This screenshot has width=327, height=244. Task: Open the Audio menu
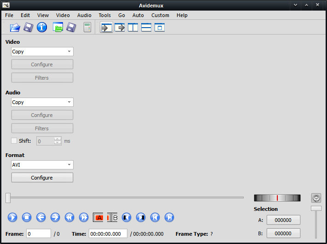[x=84, y=15]
